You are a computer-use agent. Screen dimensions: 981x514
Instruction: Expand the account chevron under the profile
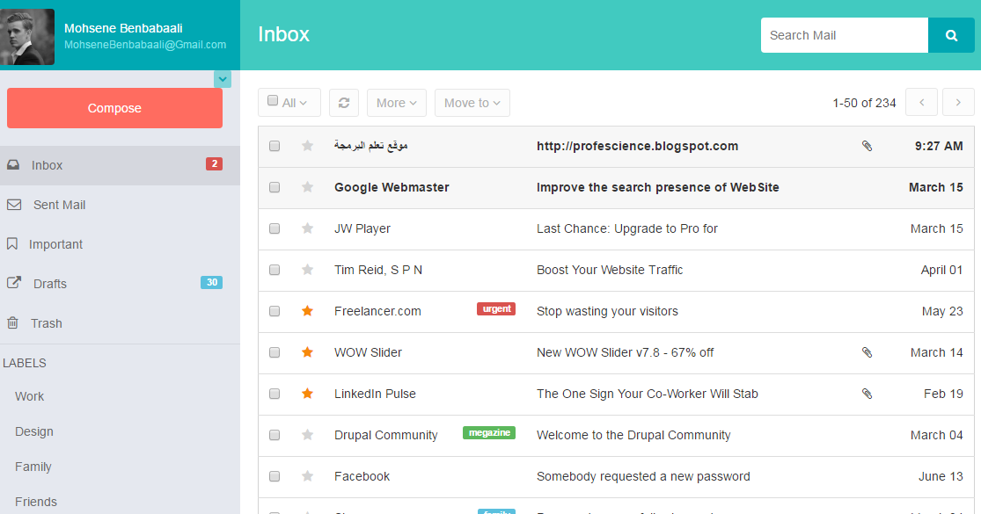(223, 79)
